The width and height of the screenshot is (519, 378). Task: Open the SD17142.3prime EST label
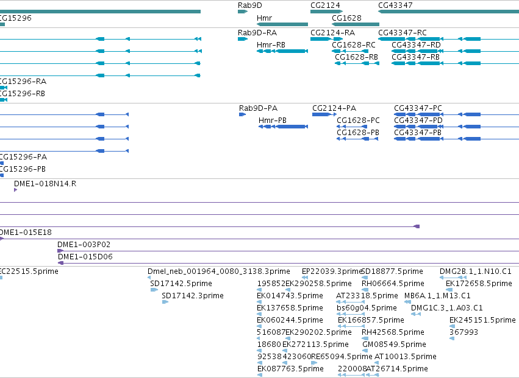193,296
